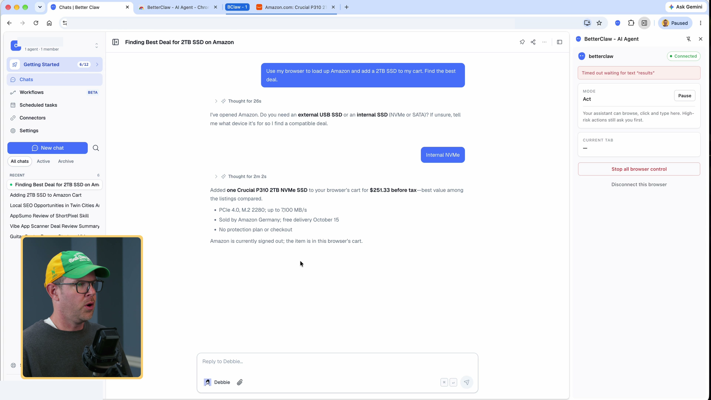Click the install app icon in address bar
The width and height of the screenshot is (711, 400).
pos(587,23)
